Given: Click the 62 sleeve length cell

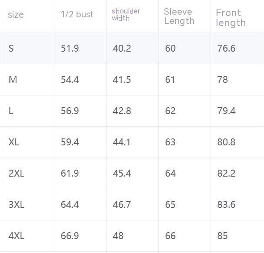Looking at the screenshot, I should 170,111.
